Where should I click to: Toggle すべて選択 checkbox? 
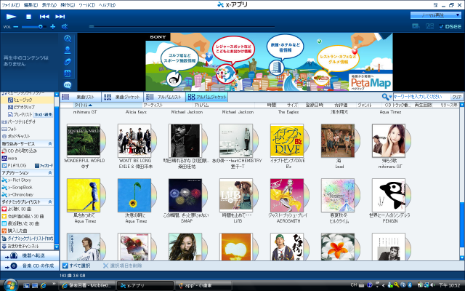[65, 266]
